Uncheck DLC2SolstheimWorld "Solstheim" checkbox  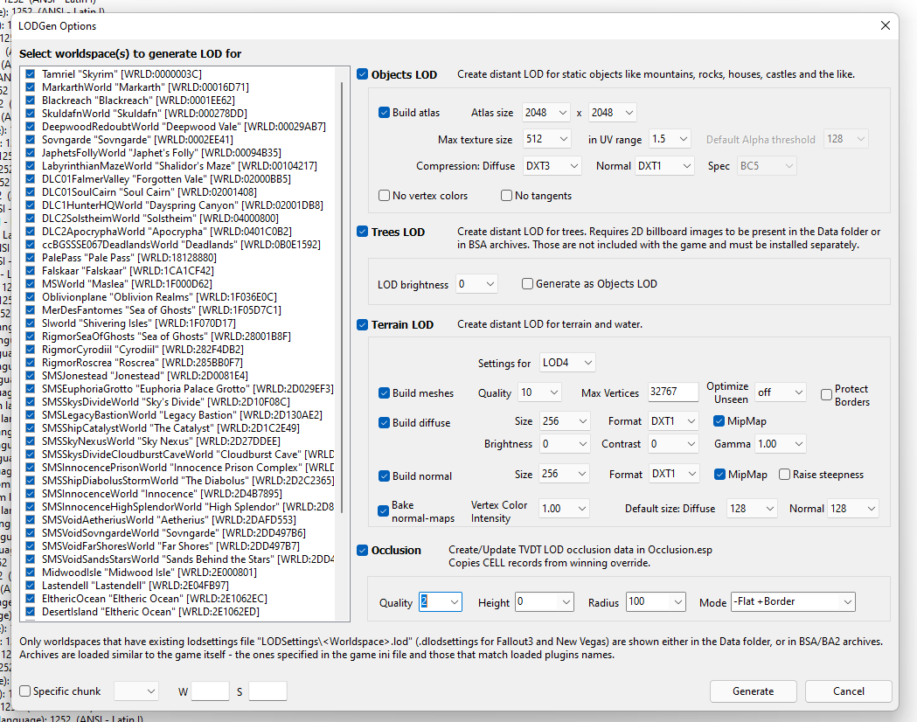(31, 218)
